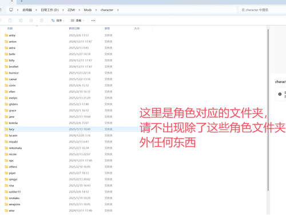Expand chevron after ZZMI breadcrumb
Screen dimensions: 286x215
coord(79,10)
